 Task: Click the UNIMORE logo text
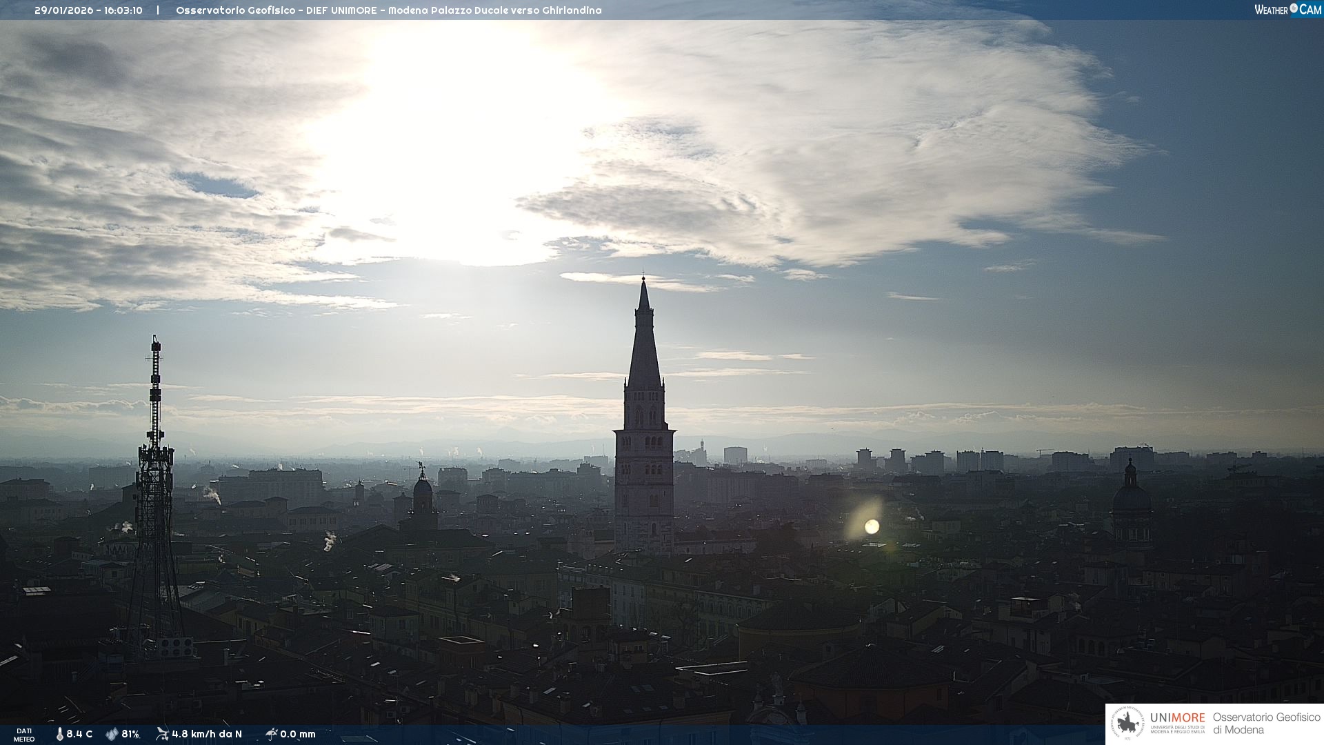pyautogui.click(x=1177, y=718)
